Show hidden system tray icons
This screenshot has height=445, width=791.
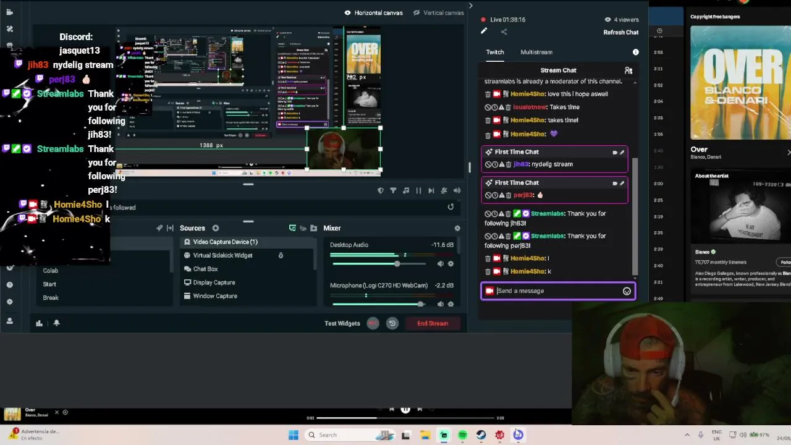coord(687,435)
